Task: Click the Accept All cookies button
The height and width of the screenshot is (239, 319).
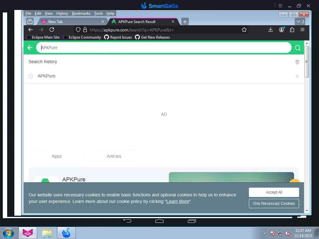Action: [274, 192]
